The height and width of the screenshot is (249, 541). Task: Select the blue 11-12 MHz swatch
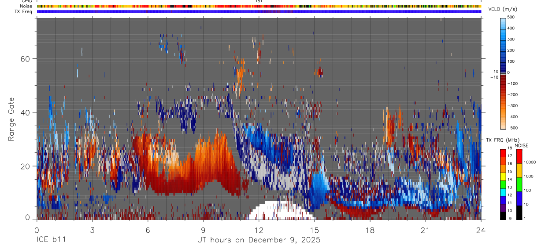pos(503,200)
